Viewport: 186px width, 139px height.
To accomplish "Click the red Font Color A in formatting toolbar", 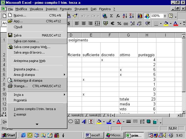I will point(176,23).
